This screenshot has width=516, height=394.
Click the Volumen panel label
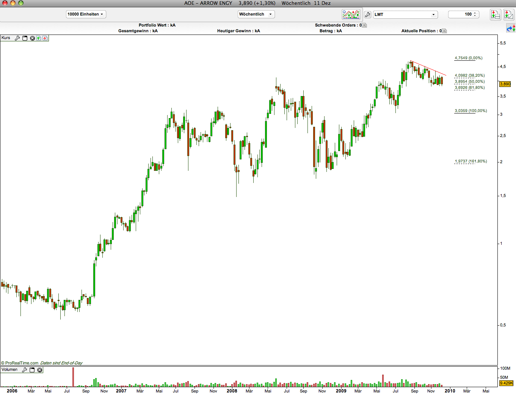click(9, 370)
